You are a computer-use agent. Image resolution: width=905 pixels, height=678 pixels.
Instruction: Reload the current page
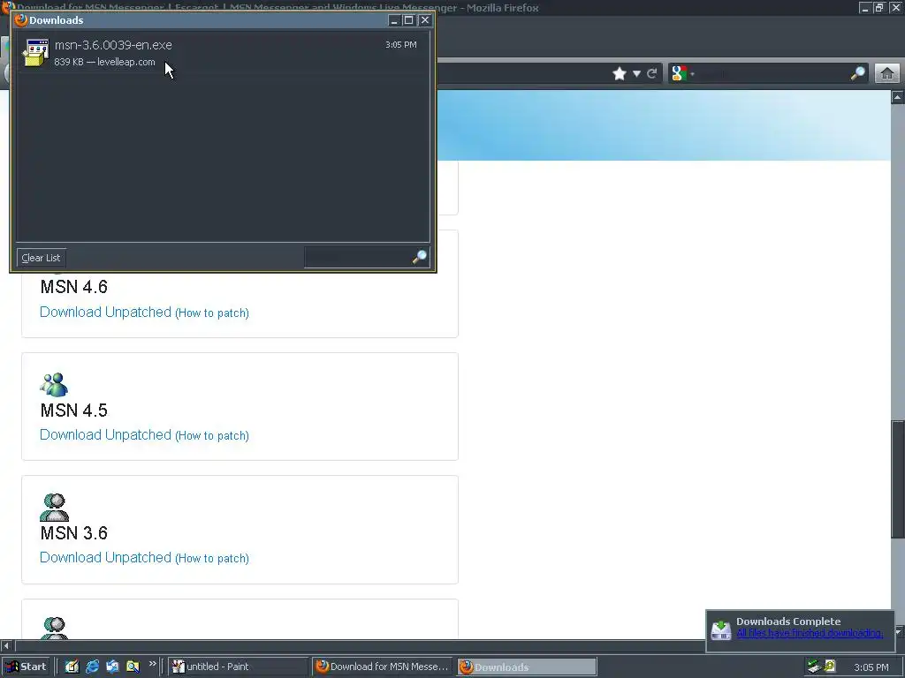[x=652, y=74]
